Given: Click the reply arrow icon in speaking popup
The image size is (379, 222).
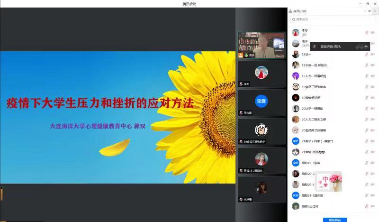Looking at the screenshot, I should (366, 46).
